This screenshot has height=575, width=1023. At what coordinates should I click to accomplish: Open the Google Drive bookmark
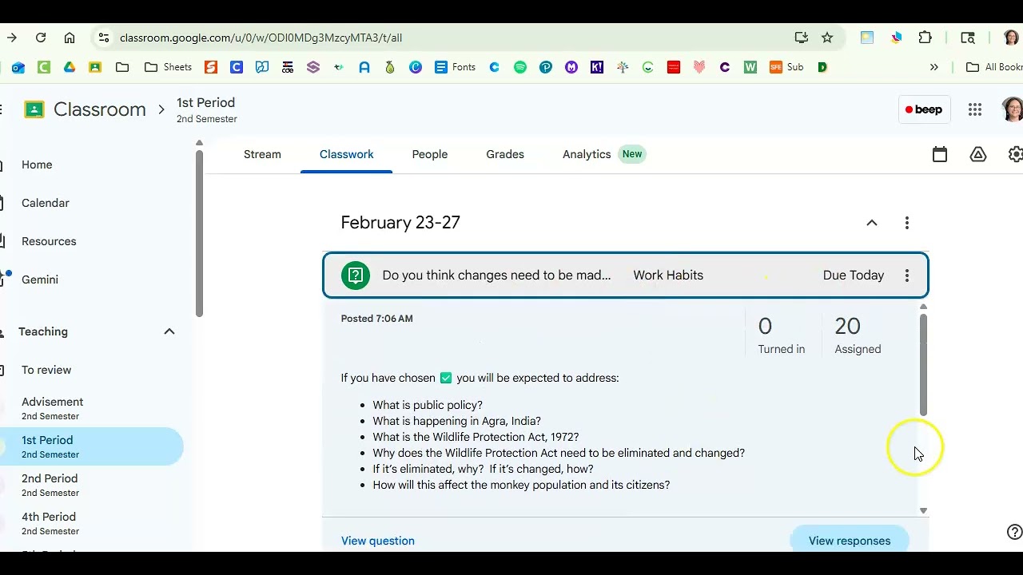click(x=70, y=67)
